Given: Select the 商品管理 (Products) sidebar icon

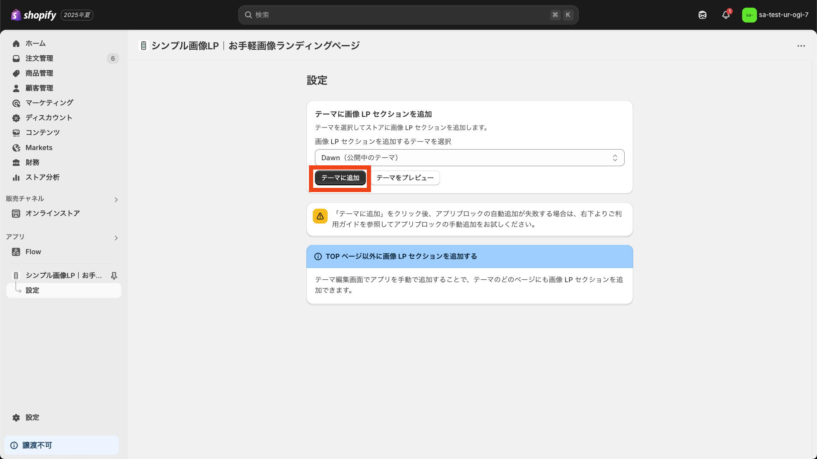Looking at the screenshot, I should [16, 73].
